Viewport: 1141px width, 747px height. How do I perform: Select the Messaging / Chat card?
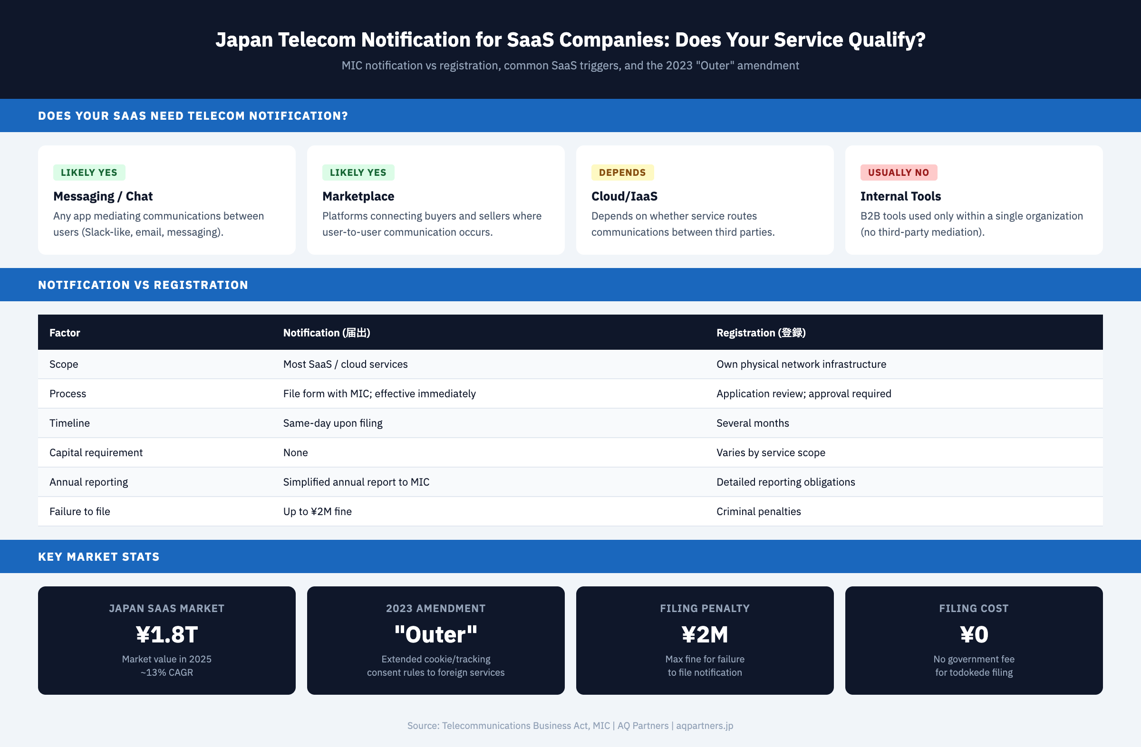coord(166,200)
